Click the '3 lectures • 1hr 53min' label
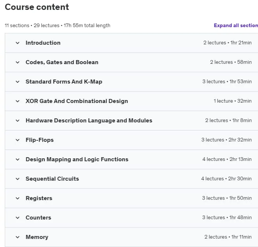This screenshot has height=247, width=258. point(227,82)
